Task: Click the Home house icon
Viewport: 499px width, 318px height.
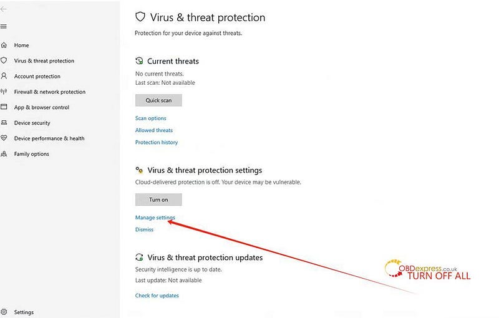Action: (x=4, y=45)
